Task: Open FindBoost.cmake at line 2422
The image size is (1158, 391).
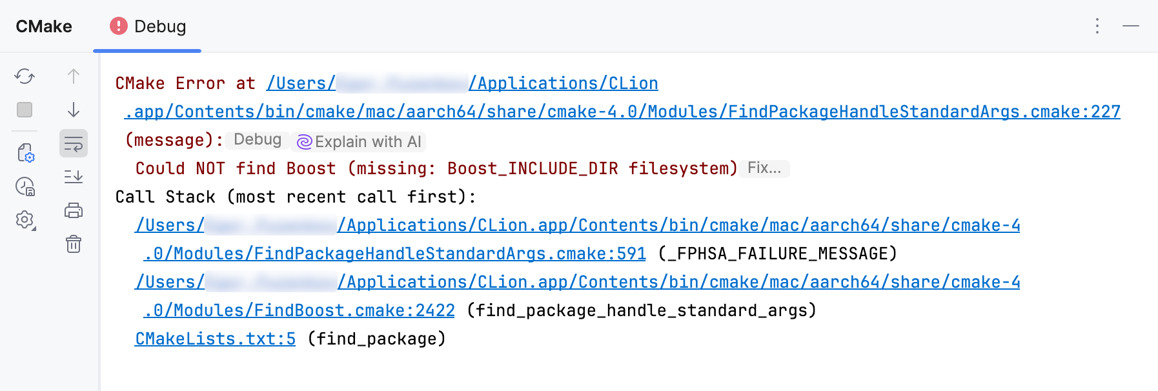Action: pos(299,310)
